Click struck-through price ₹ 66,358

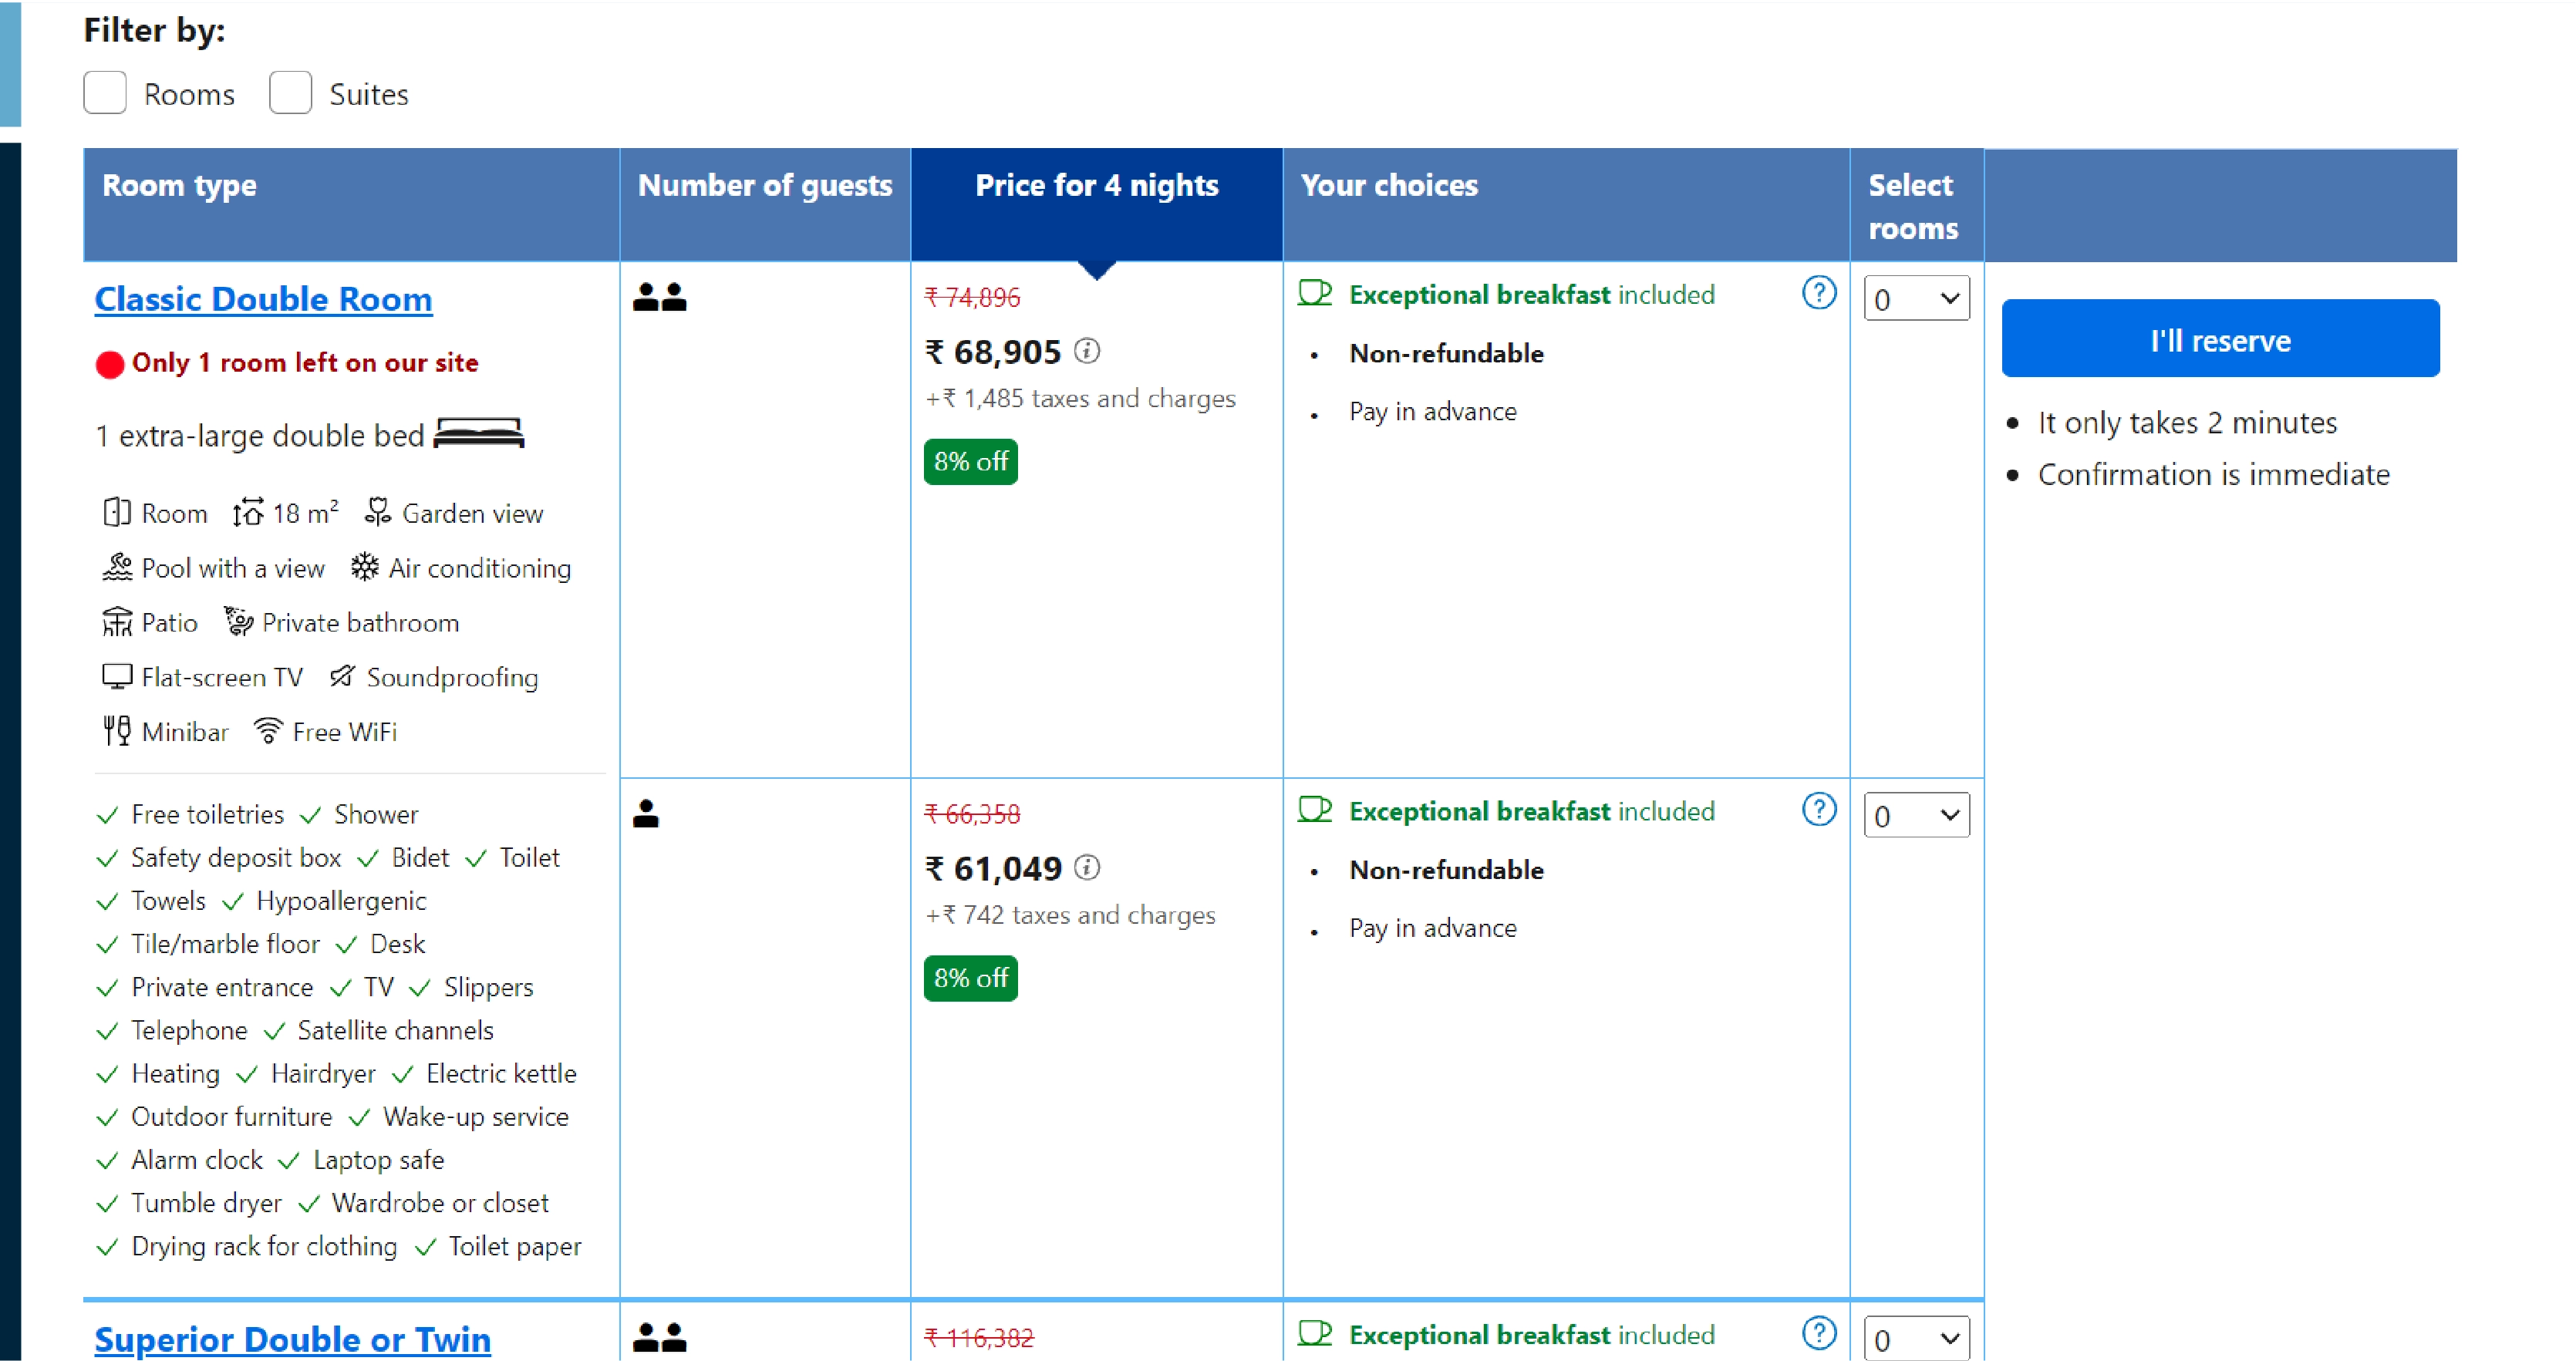pyautogui.click(x=972, y=814)
